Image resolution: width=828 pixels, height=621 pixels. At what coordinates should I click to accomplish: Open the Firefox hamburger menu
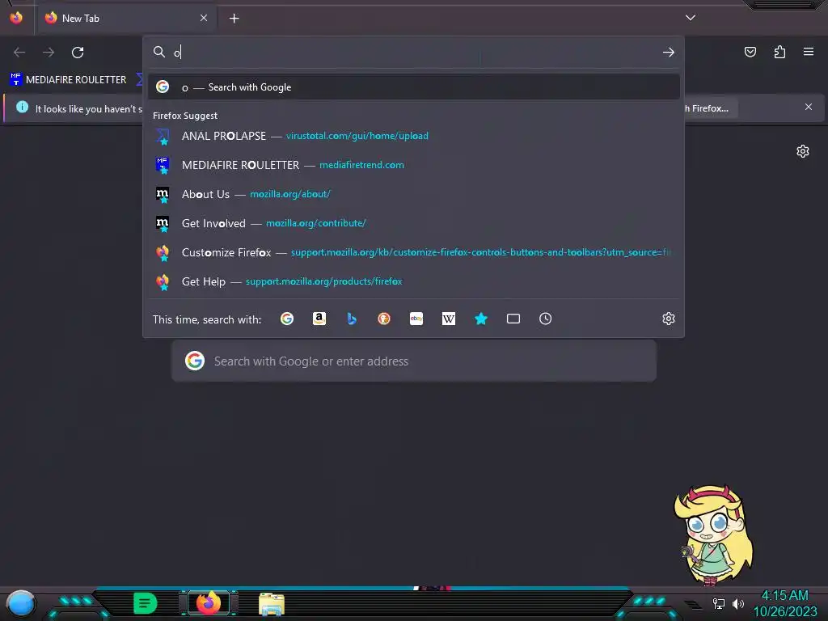coord(809,52)
